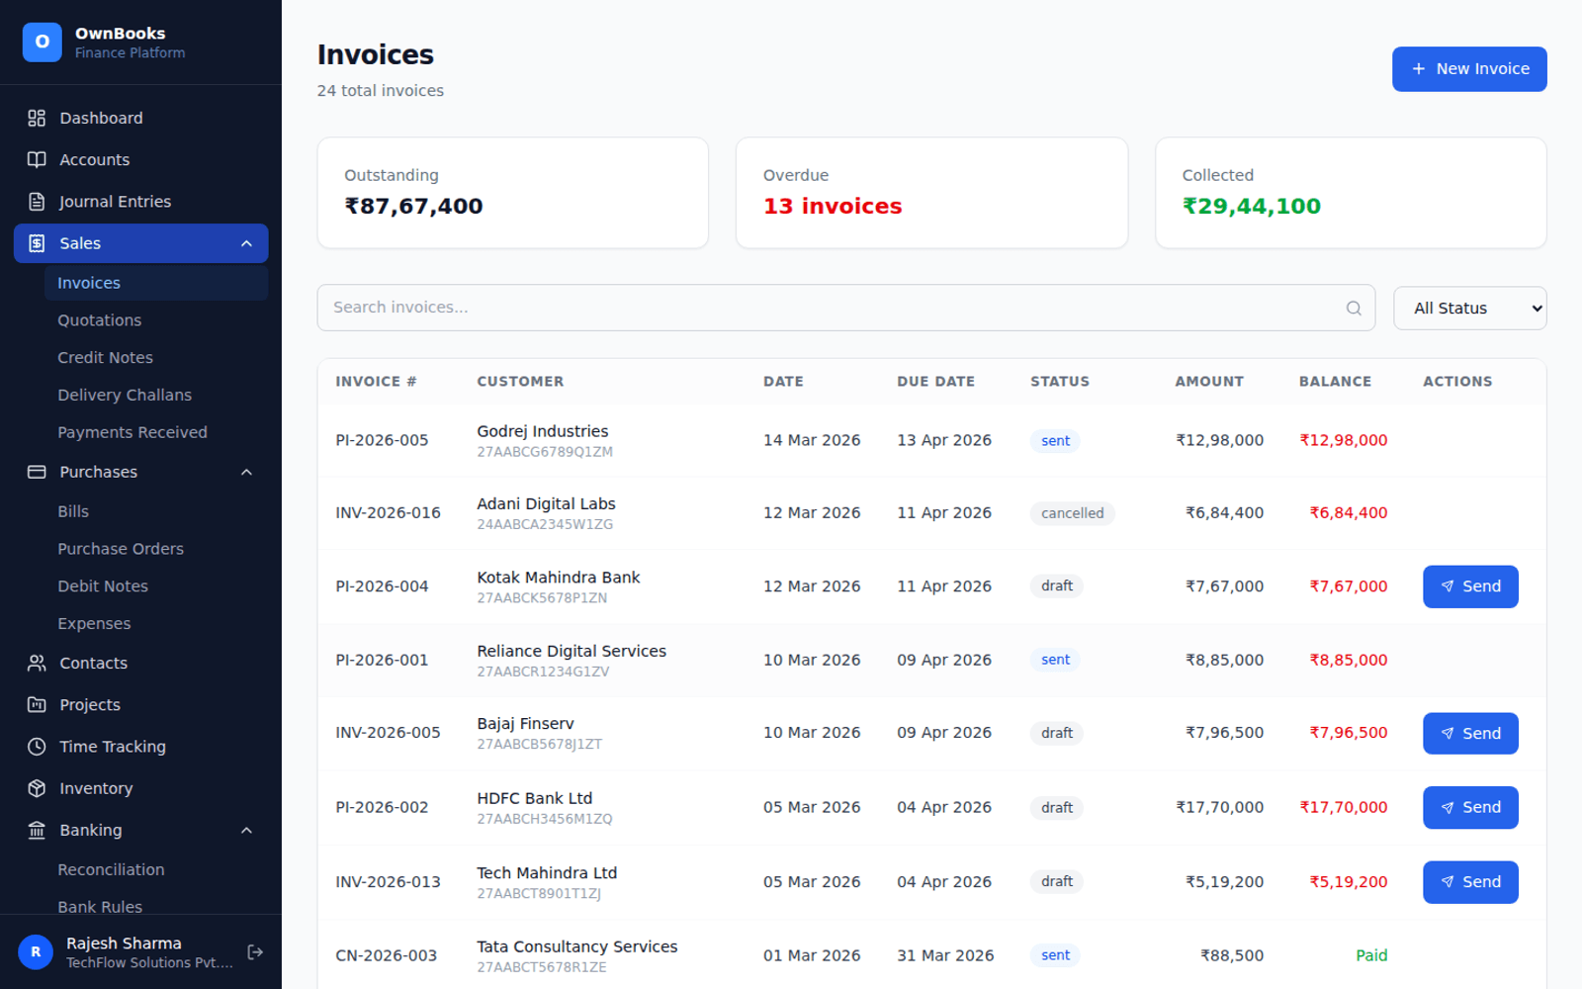This screenshot has height=989, width=1582.
Task: Click sent badge in PI-2026-001 row
Action: [x=1055, y=660]
